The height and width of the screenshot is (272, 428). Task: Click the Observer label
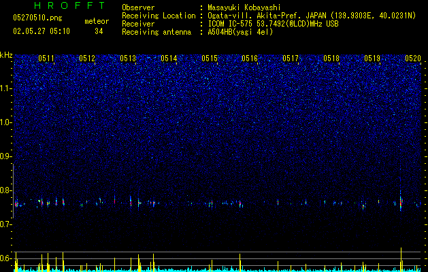138,7
